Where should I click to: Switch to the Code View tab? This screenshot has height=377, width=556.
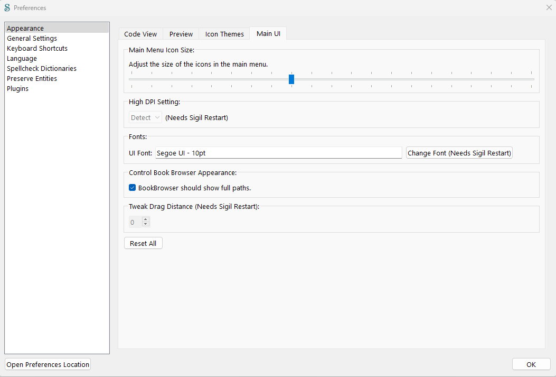(140, 34)
